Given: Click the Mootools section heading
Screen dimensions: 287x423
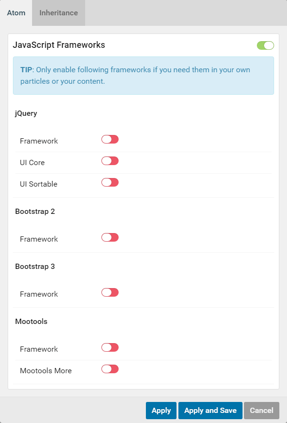Looking at the screenshot, I should [31, 321].
